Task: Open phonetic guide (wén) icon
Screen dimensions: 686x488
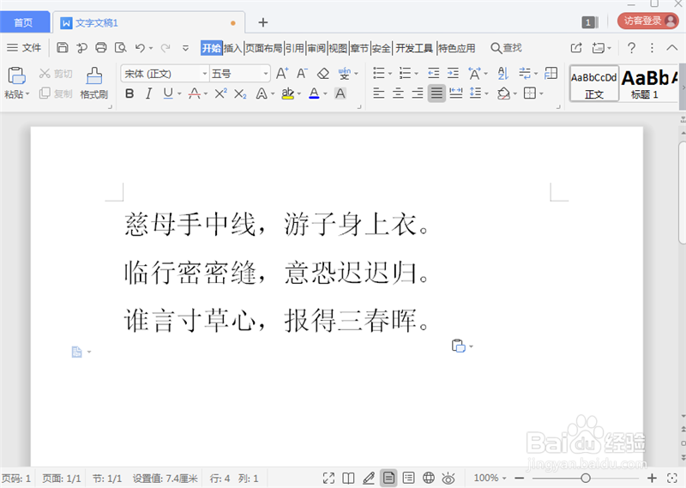Action: [x=345, y=73]
